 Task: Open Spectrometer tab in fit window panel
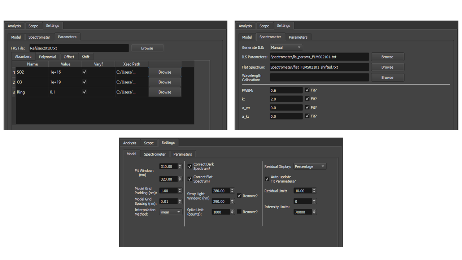(x=155, y=154)
